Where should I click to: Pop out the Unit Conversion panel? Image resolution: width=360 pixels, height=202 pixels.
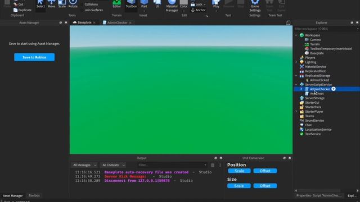284,158
